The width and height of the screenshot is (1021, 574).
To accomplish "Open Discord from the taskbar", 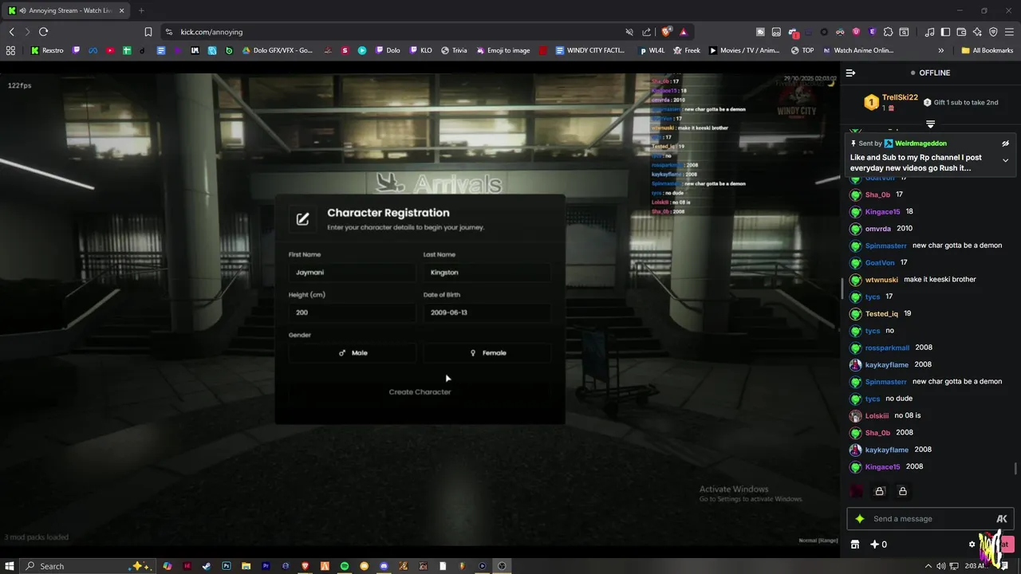I will [384, 566].
